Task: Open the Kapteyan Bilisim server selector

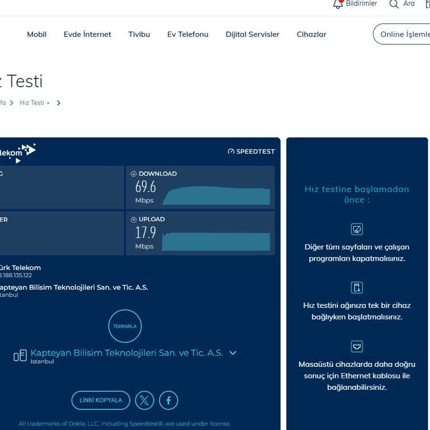Action: pyautogui.click(x=125, y=356)
